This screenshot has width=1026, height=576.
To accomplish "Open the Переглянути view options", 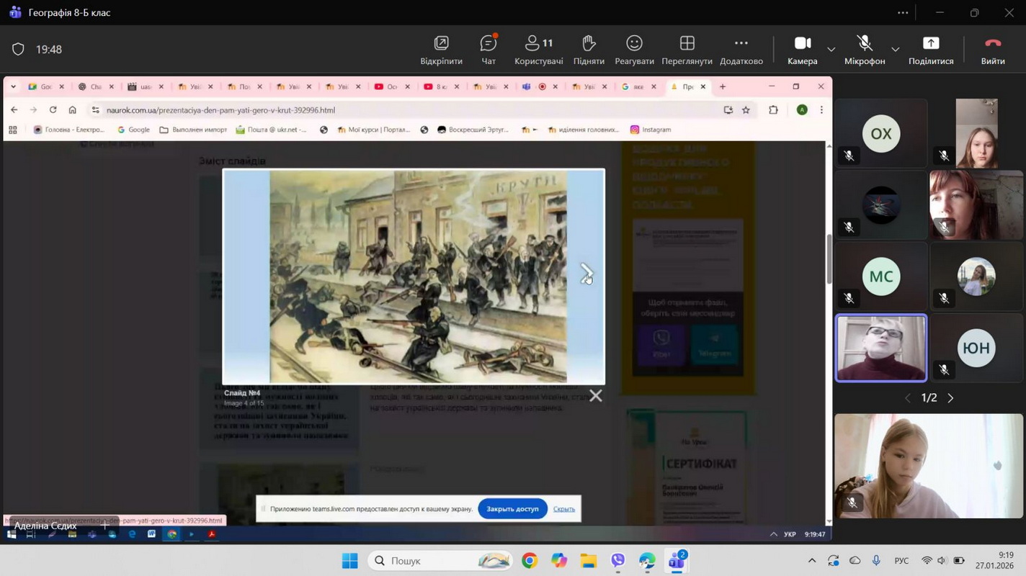I will point(687,50).
